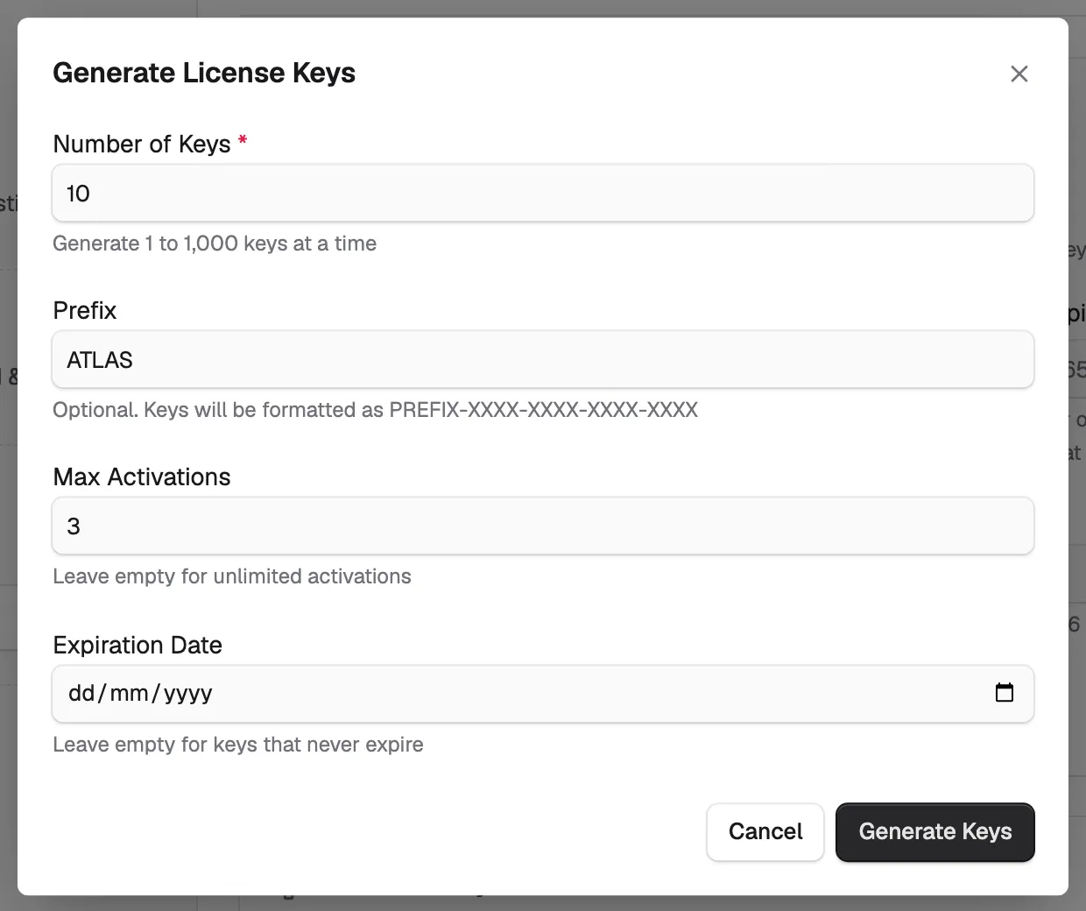The image size is (1086, 911).
Task: Edit the Prefix field containing ATLAS
Action: tap(543, 360)
